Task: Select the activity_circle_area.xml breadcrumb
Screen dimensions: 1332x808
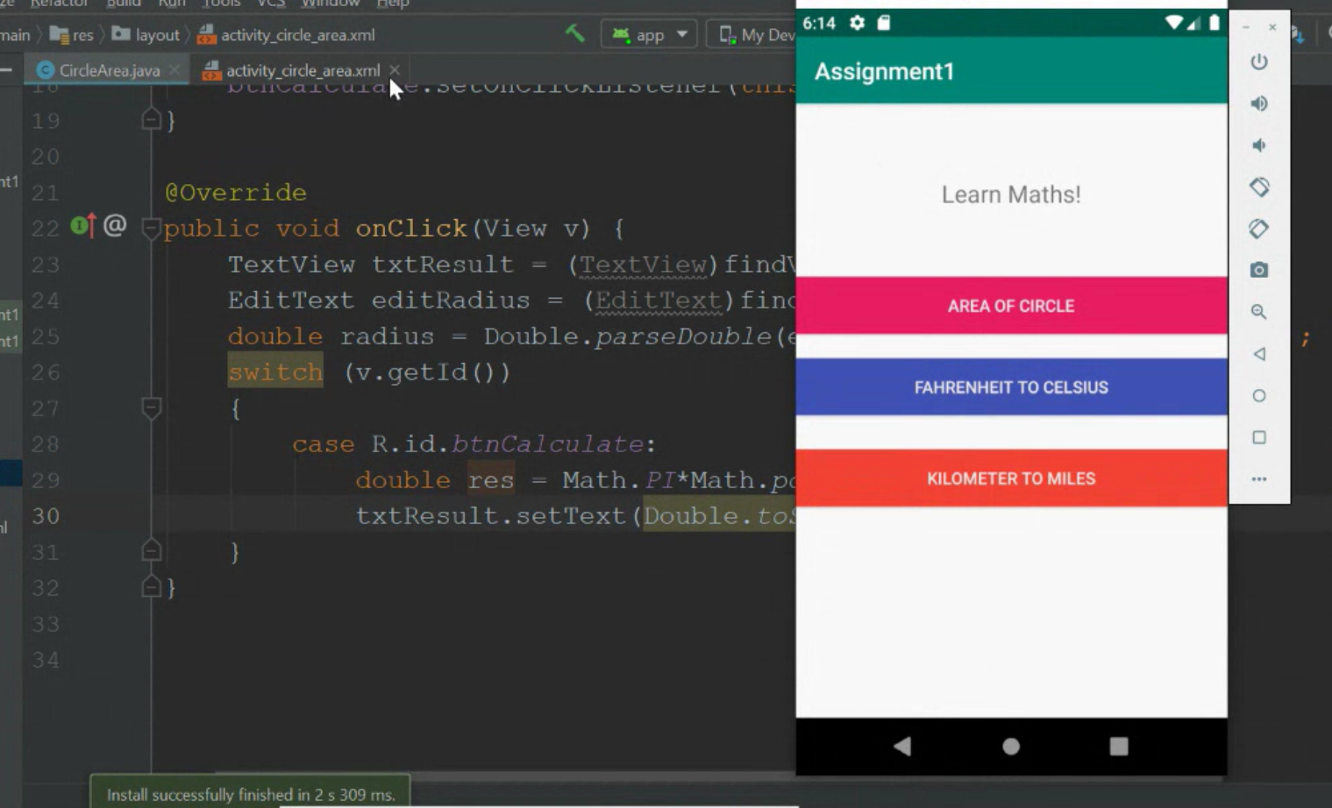Action: pyautogui.click(x=287, y=35)
